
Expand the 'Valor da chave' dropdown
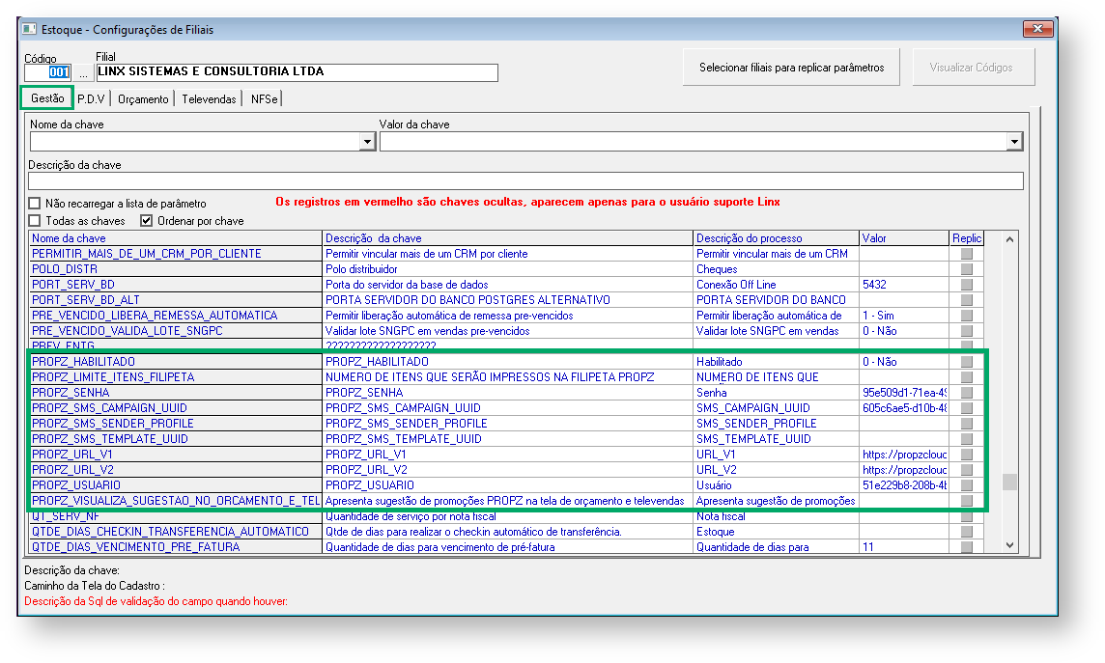(x=1013, y=143)
